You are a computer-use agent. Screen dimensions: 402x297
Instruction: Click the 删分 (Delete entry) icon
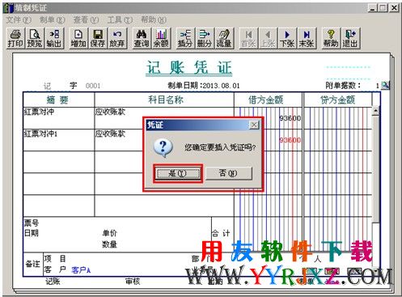(205, 39)
